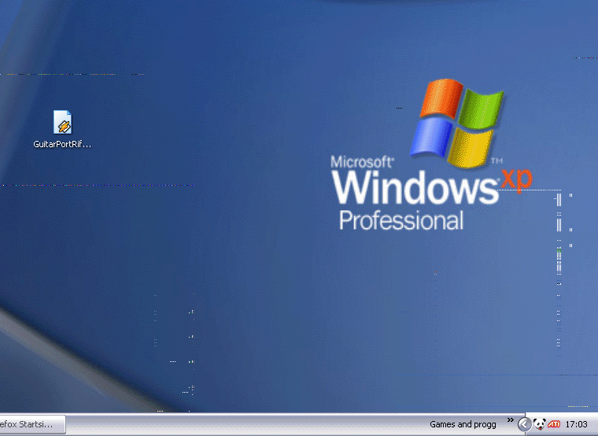This screenshot has height=436, width=598.
Task: Expand the Games and progg toolbar chevron
Action: point(511,420)
